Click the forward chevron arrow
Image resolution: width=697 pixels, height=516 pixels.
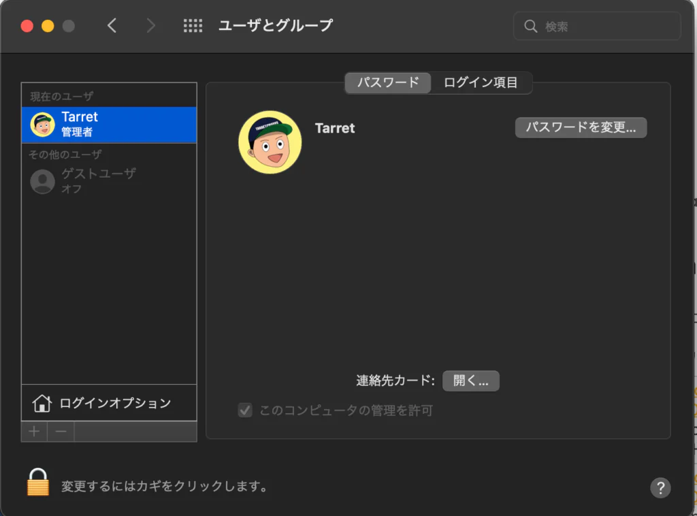click(x=150, y=26)
